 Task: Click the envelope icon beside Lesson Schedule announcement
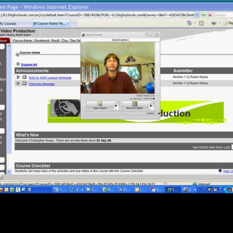tap(24, 77)
